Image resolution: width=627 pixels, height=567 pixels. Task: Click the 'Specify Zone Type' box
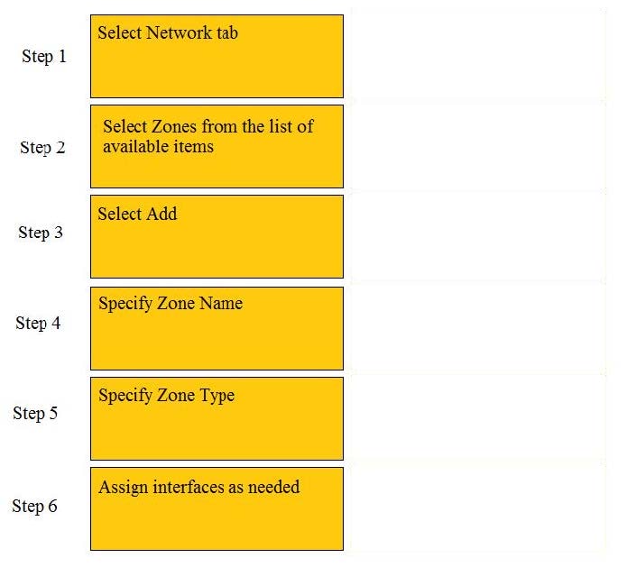[217, 419]
